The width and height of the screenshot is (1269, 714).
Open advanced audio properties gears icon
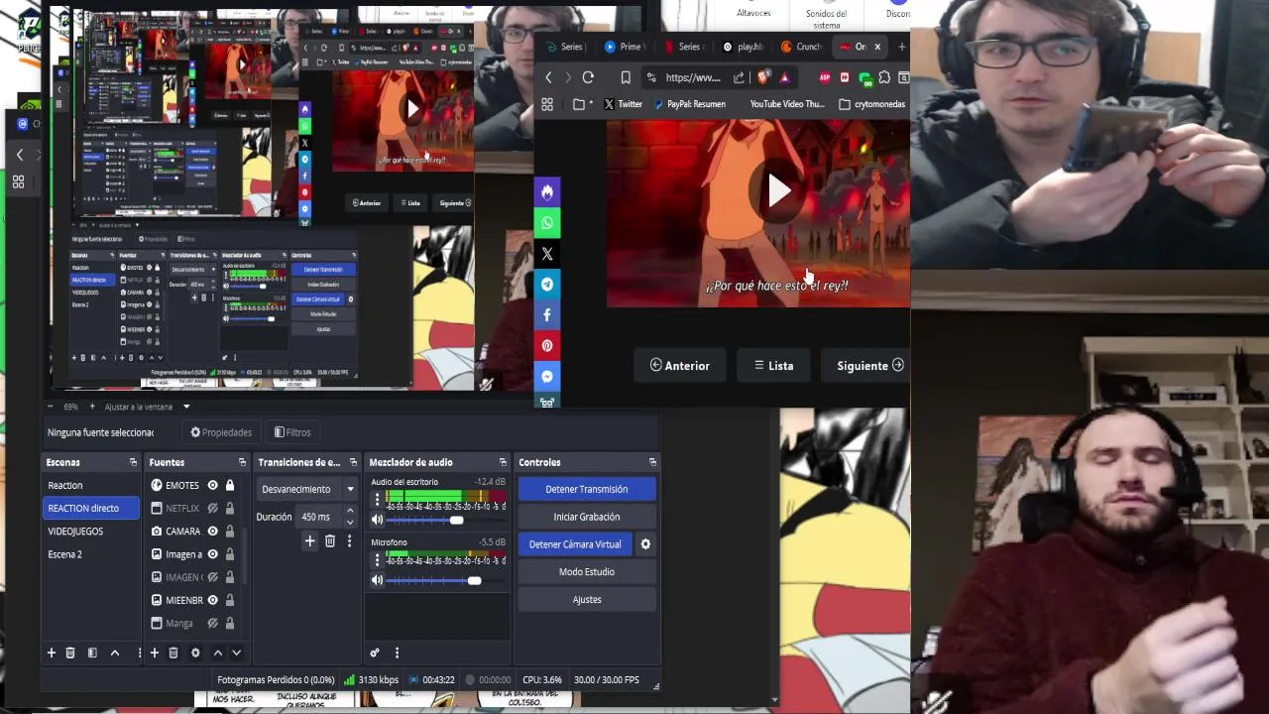click(375, 653)
